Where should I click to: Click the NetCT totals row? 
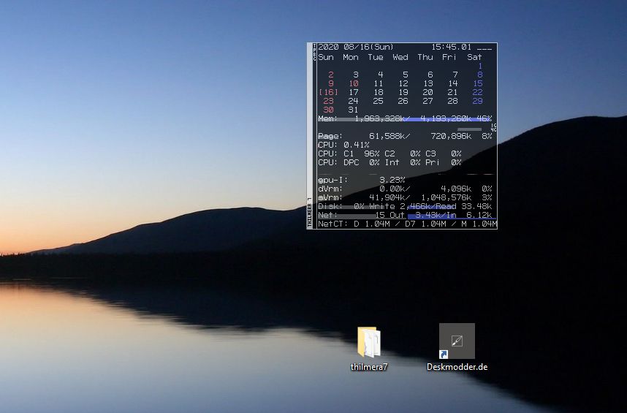pyautogui.click(x=406, y=224)
